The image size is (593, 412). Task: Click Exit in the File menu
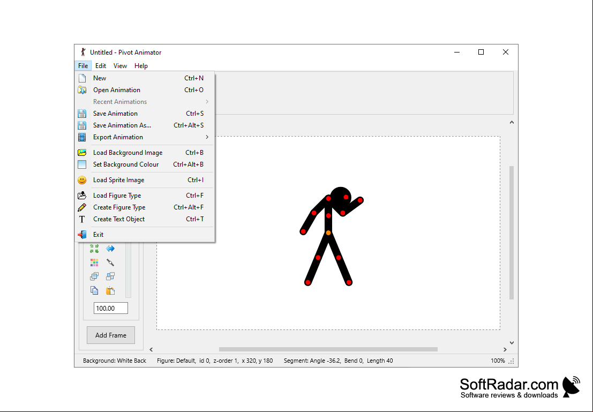(145, 235)
